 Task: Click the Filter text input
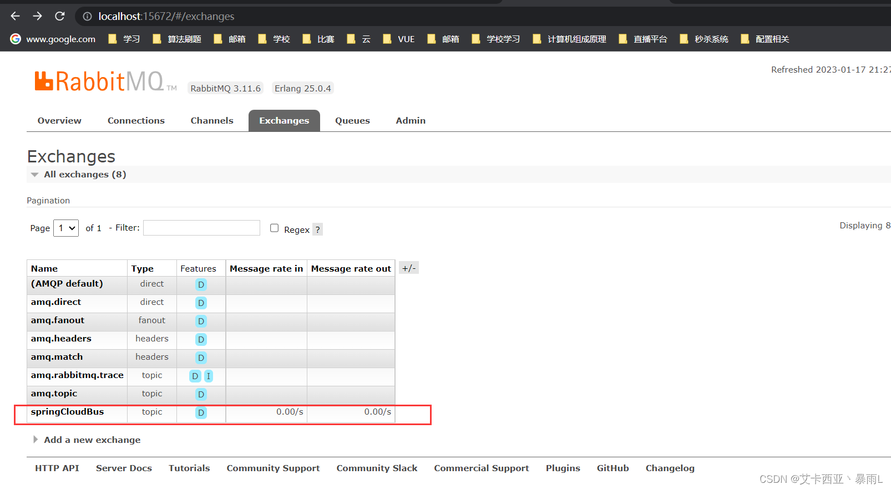[x=201, y=228]
